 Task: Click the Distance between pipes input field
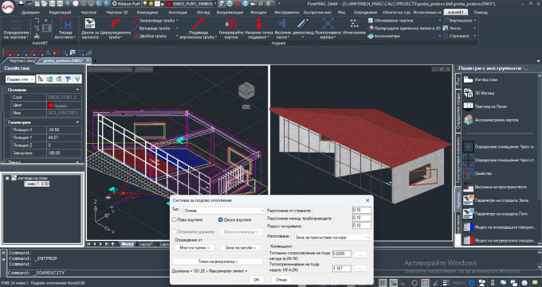coord(362,218)
